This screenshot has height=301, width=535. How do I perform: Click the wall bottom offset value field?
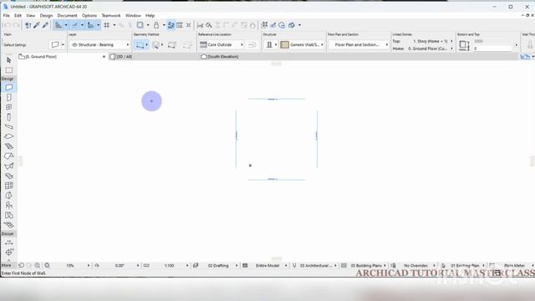pos(492,48)
